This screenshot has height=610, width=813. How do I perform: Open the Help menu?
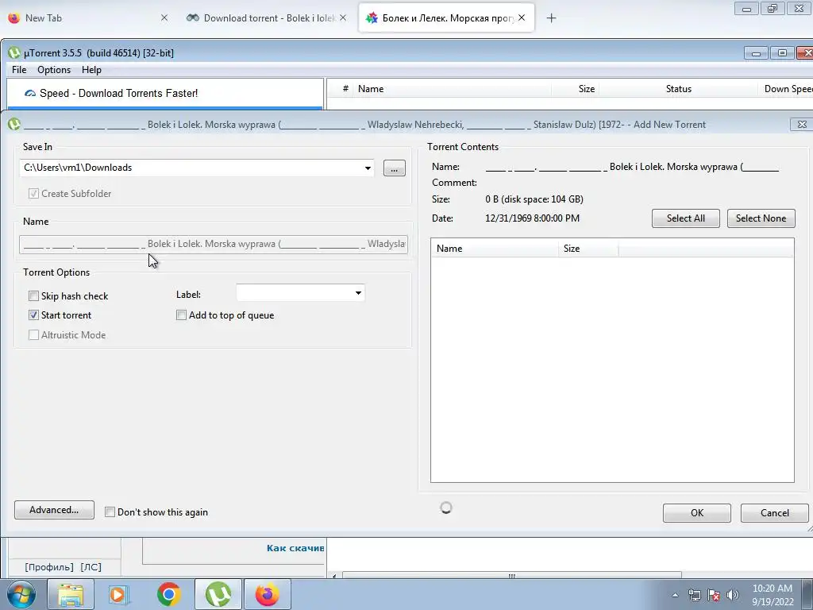point(92,70)
